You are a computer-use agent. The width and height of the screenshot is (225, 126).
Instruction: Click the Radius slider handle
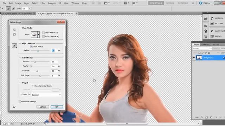tap(38, 50)
